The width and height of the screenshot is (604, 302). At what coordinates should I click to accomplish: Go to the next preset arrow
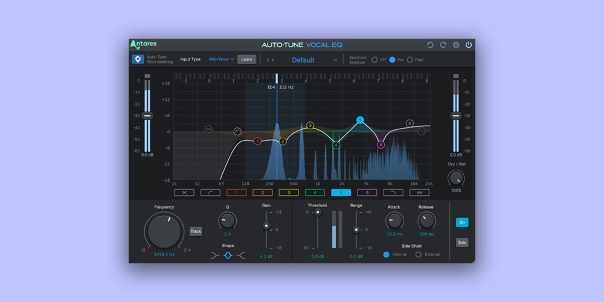[273, 60]
